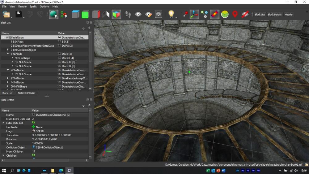The height and width of the screenshot is (174, 309).
Task: Expand the Extra Data List row
Action: pos(3,123)
